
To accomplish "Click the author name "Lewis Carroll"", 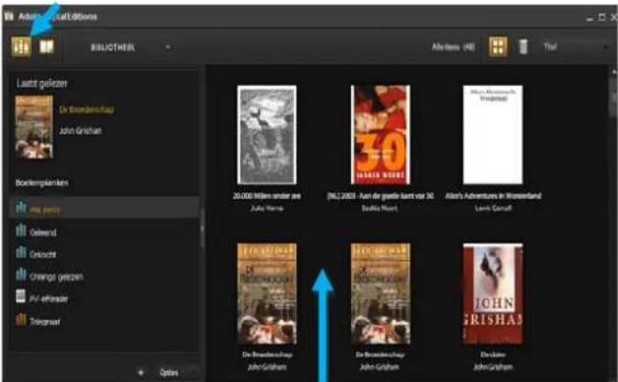I will click(493, 208).
